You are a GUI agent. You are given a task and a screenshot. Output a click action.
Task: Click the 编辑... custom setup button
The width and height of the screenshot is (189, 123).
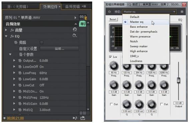click(59, 48)
